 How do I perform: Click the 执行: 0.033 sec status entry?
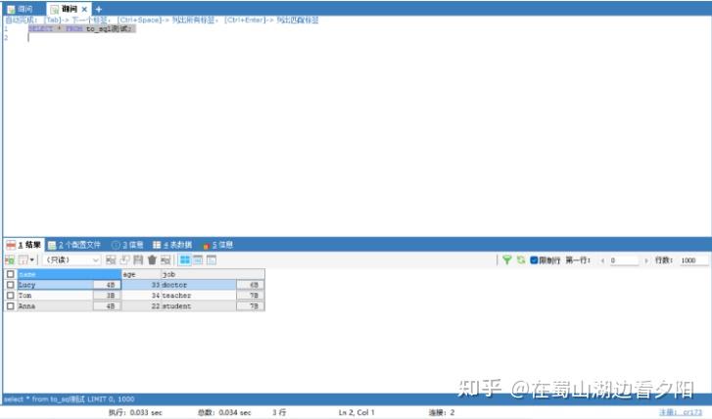[x=135, y=412]
